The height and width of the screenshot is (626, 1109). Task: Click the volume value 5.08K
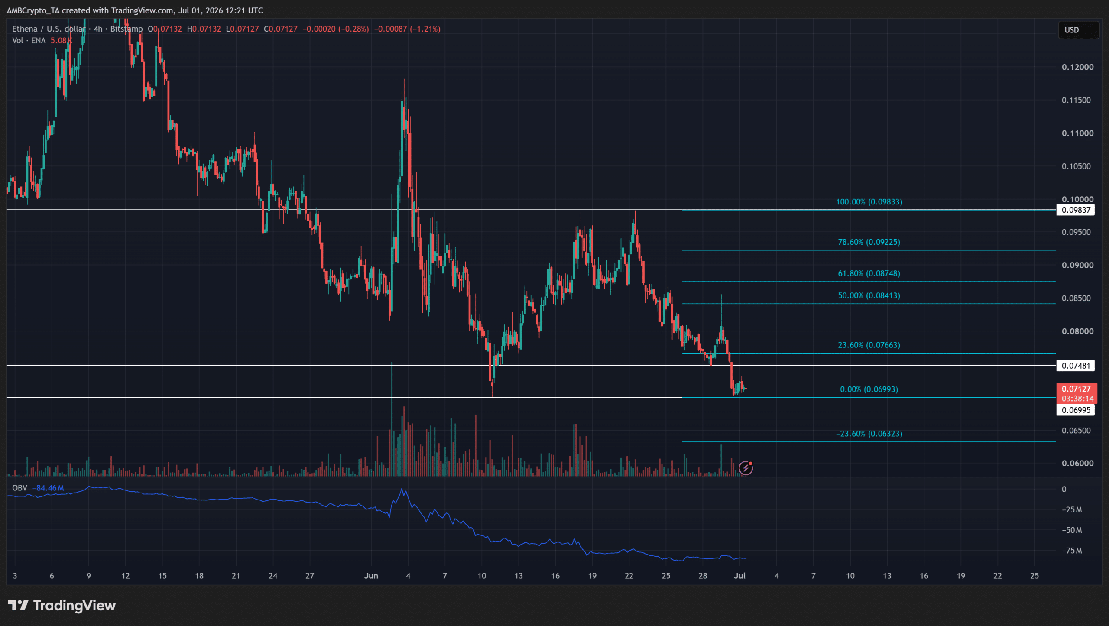point(61,40)
